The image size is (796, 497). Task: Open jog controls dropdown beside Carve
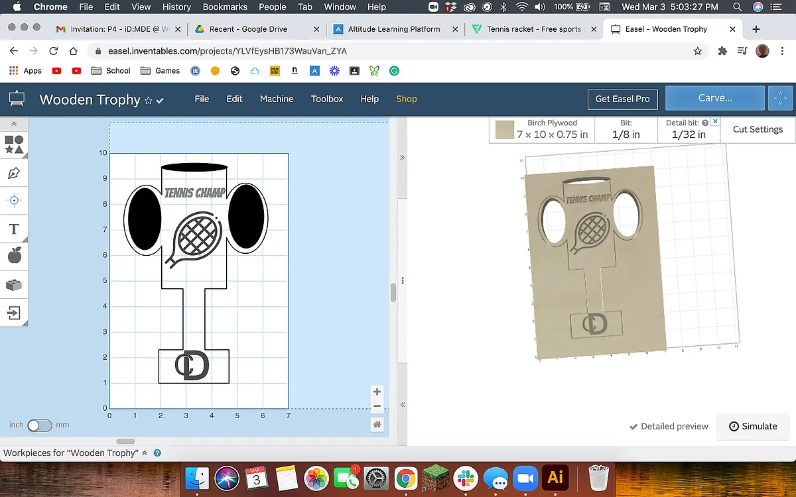tap(780, 99)
